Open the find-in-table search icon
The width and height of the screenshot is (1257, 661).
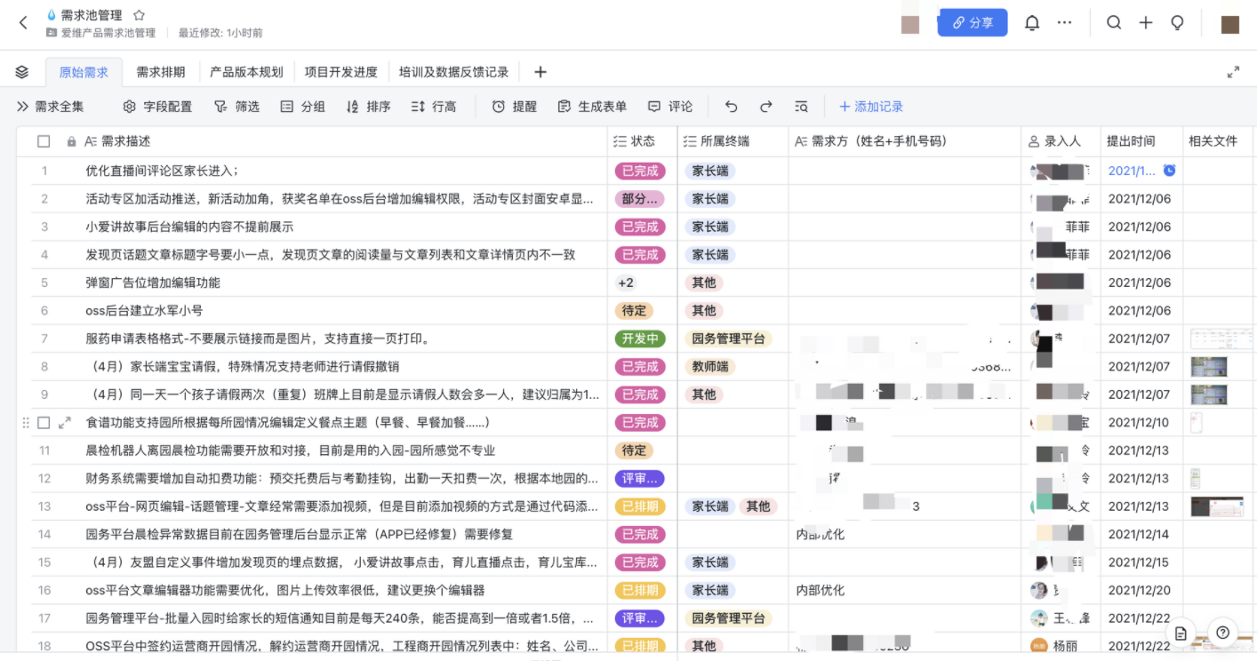click(801, 107)
